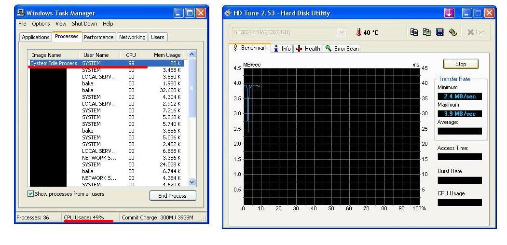Switch to the Users tab
The width and height of the screenshot is (507, 245).
point(157,37)
